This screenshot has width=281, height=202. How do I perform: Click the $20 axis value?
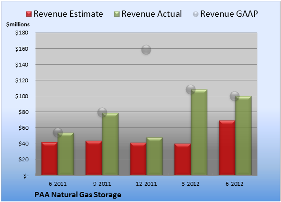click(23, 159)
